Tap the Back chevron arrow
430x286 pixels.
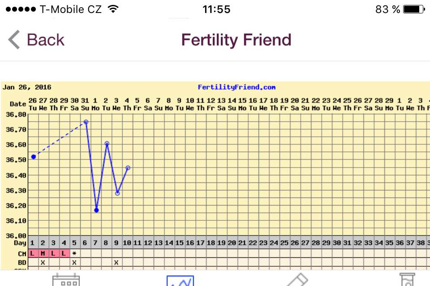point(14,40)
